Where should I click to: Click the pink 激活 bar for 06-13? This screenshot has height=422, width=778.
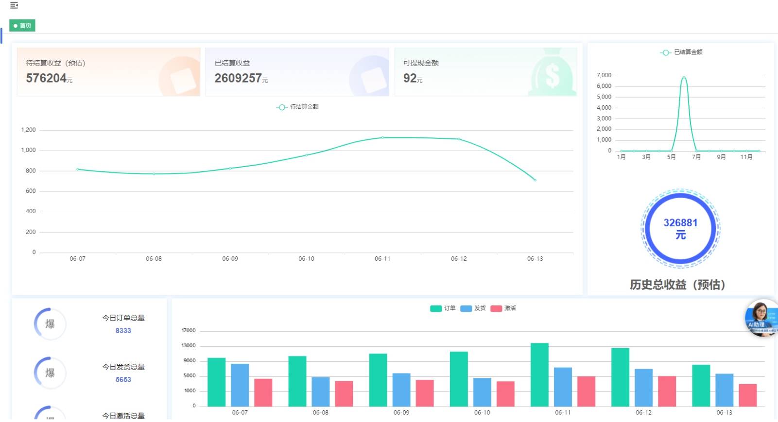point(748,395)
